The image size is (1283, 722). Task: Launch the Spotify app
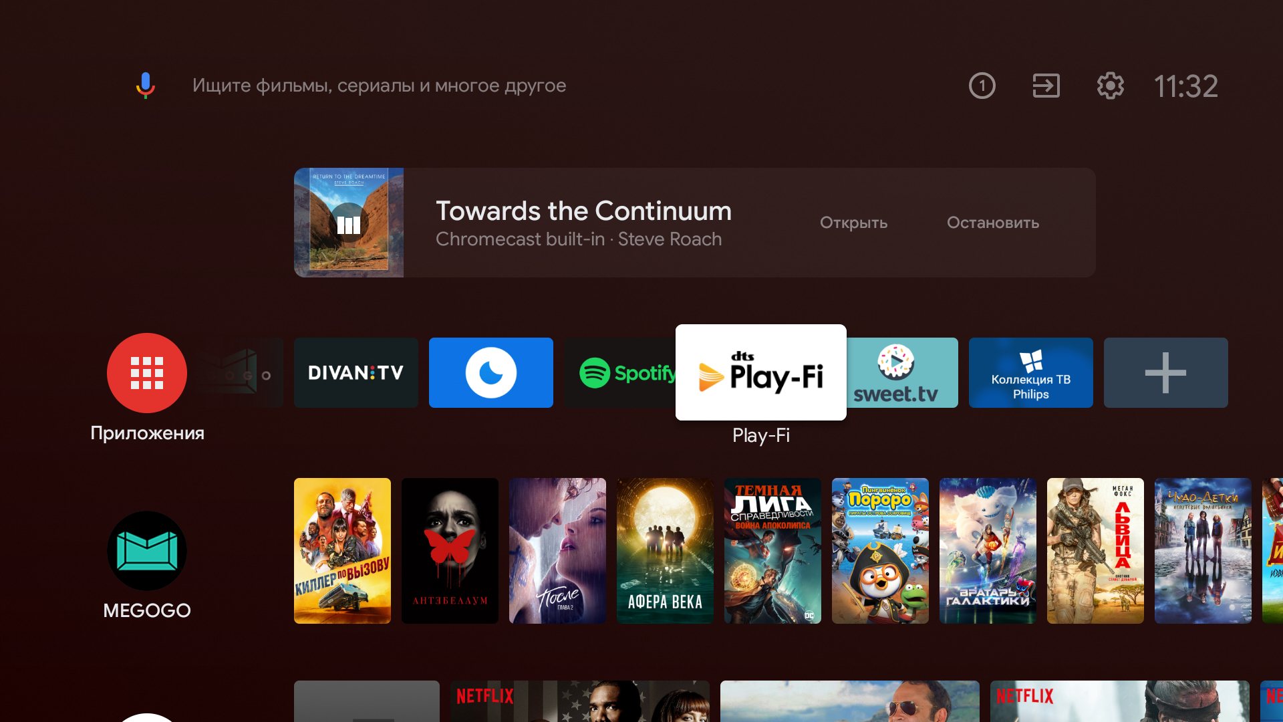[620, 372]
